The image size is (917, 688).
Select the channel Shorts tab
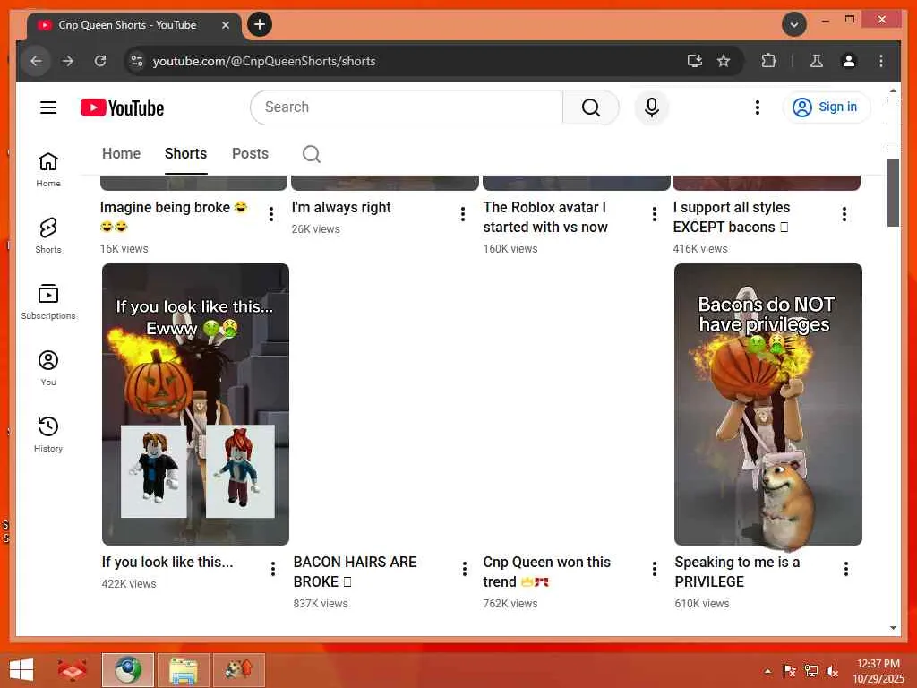point(186,154)
